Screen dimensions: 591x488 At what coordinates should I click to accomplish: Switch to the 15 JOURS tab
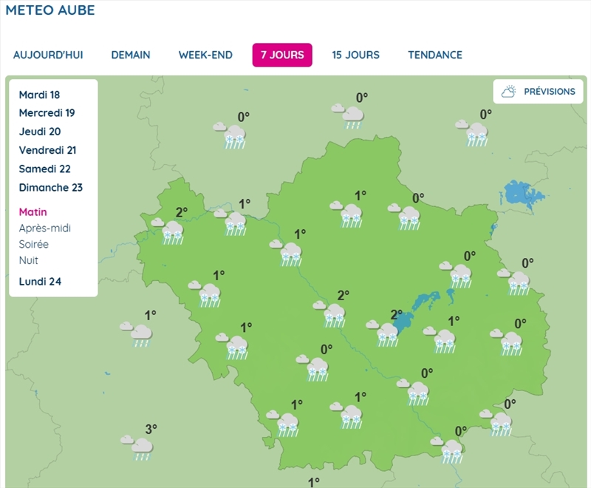[355, 55]
